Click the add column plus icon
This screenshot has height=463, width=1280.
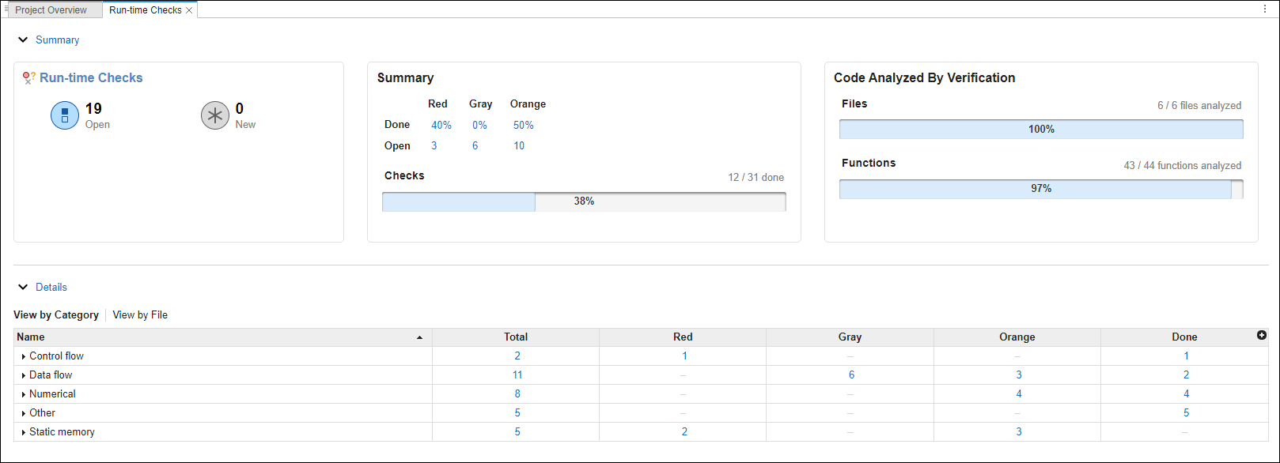coord(1261,336)
